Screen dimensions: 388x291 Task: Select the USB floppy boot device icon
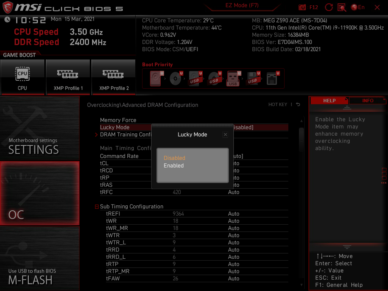click(x=253, y=79)
